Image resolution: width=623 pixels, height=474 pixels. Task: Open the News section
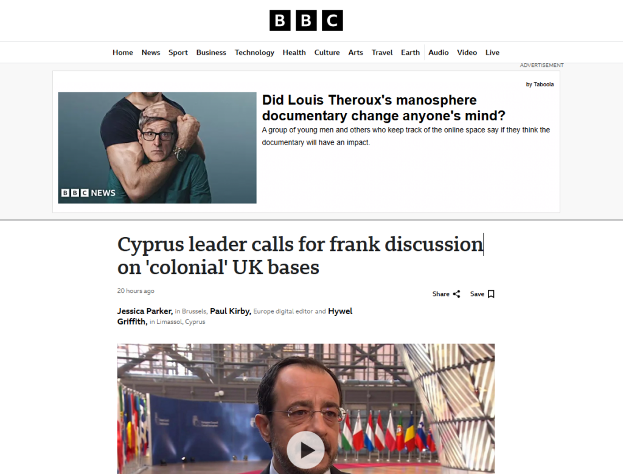[151, 52]
